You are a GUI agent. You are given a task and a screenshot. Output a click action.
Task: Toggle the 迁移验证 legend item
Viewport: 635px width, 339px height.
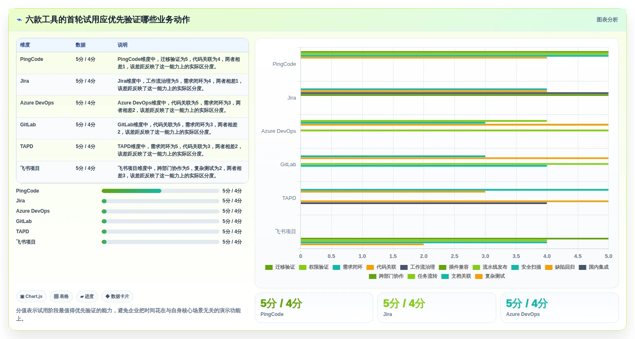(280, 267)
